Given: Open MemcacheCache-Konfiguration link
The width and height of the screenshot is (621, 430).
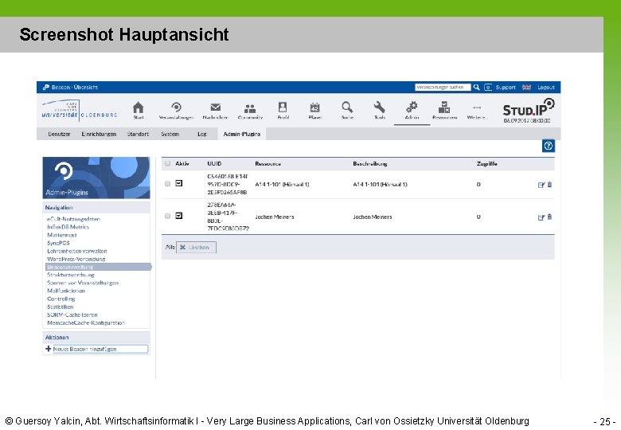Looking at the screenshot, I should 86,322.
